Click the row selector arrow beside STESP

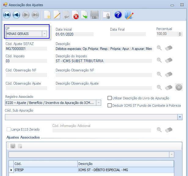click(11, 170)
